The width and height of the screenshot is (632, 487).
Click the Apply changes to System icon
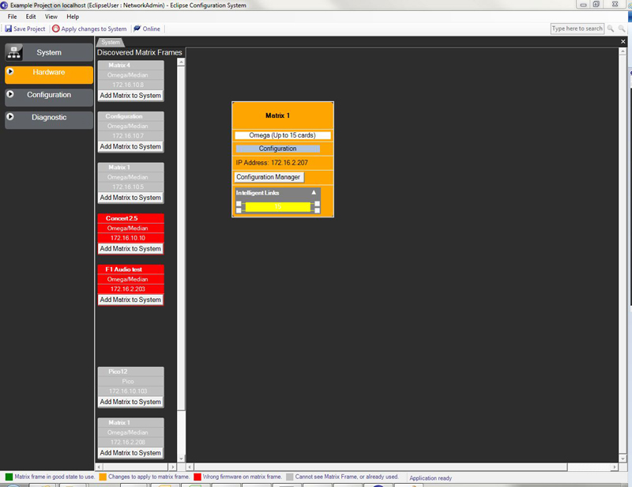pyautogui.click(x=56, y=29)
